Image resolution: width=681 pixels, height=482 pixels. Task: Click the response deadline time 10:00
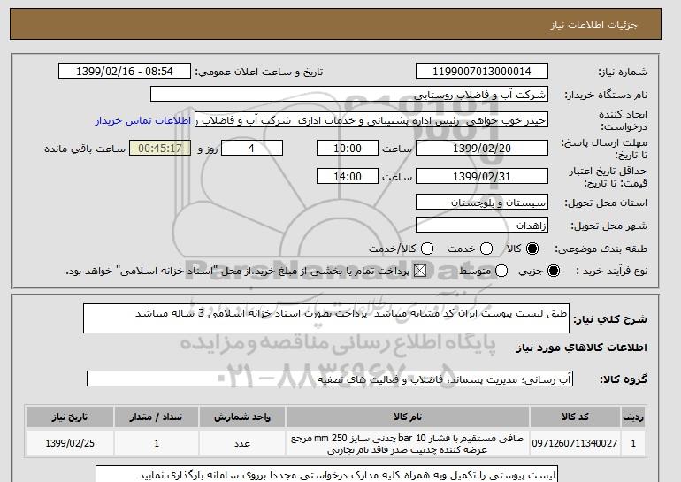[348, 148]
